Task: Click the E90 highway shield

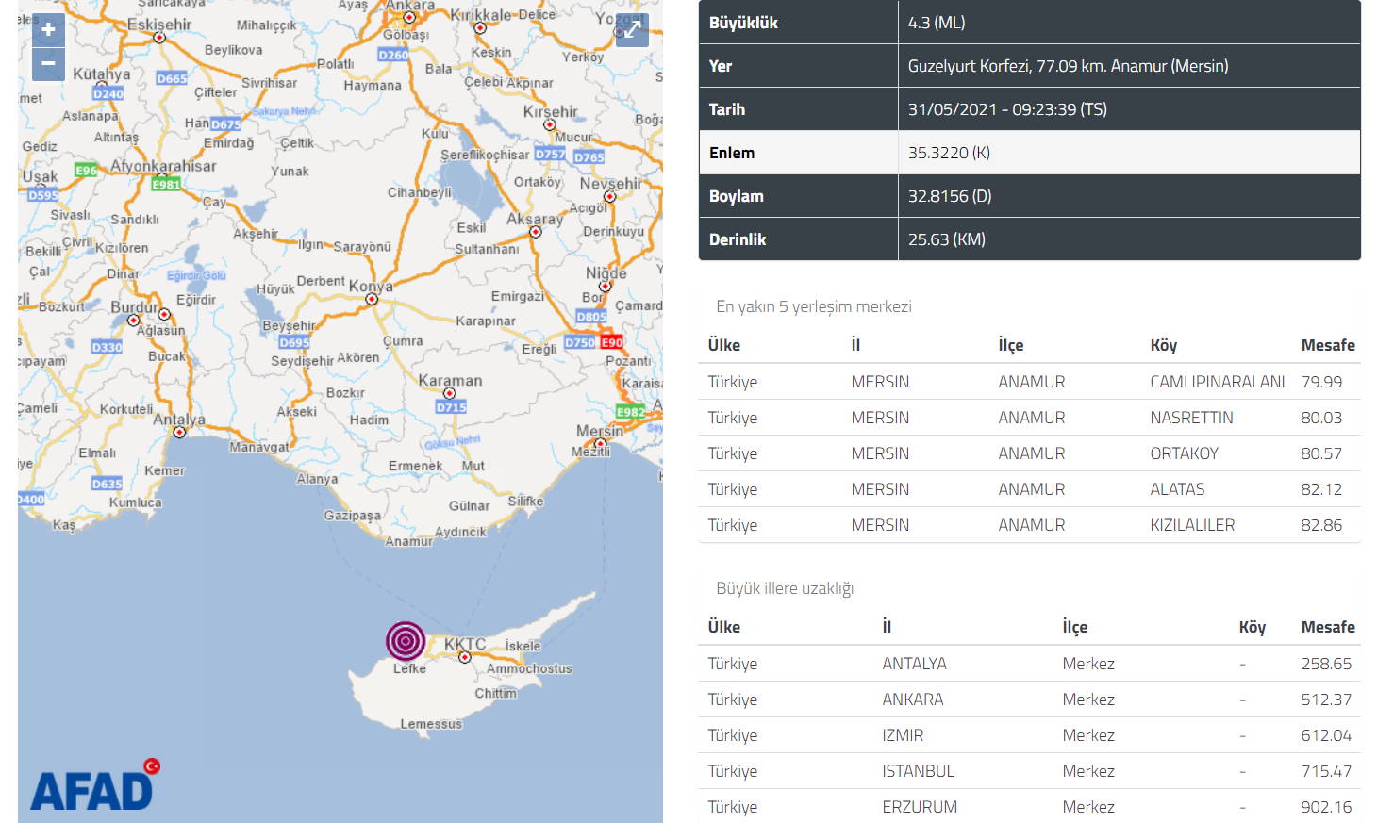Action: 611,342
